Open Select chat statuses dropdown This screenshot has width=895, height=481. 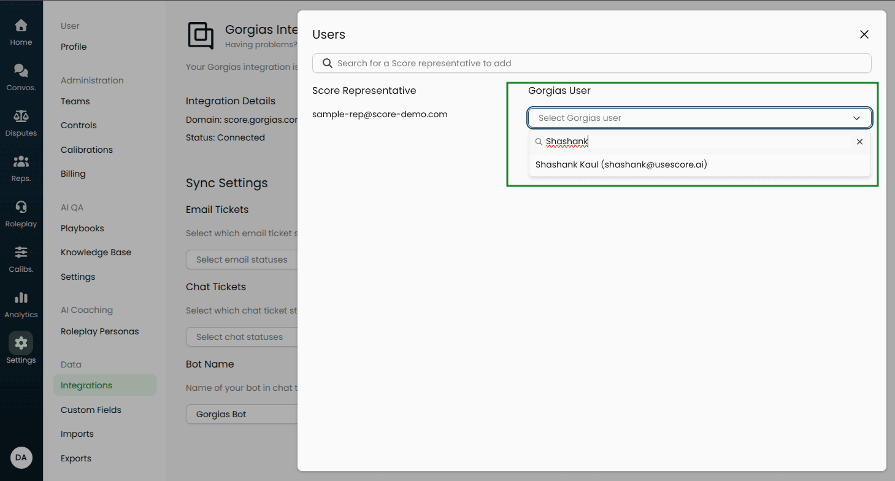pos(242,337)
